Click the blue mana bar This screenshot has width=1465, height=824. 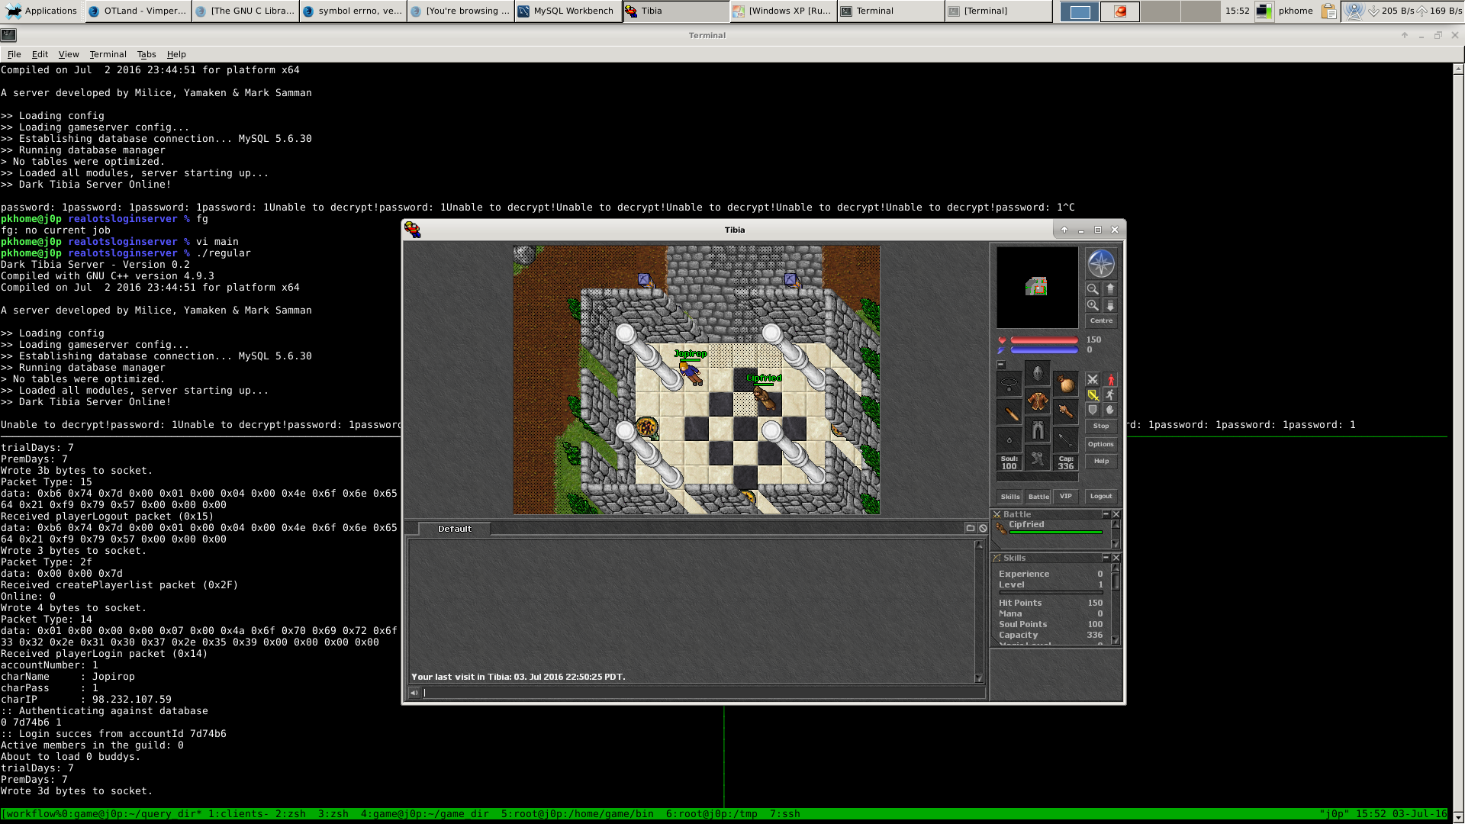[x=1045, y=350]
